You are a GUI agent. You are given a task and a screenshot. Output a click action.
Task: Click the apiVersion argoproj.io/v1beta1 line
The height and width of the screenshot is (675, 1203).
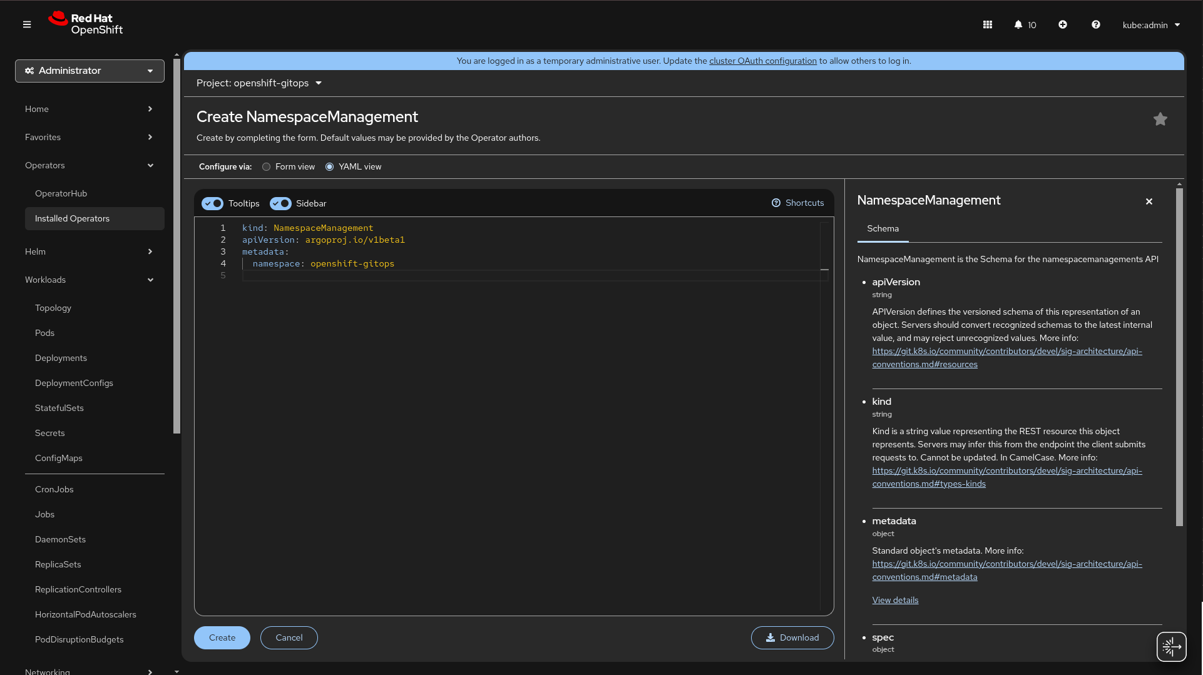[324, 240]
